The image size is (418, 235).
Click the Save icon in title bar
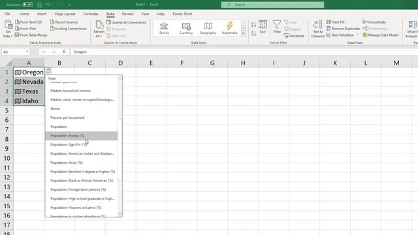(x=39, y=5)
